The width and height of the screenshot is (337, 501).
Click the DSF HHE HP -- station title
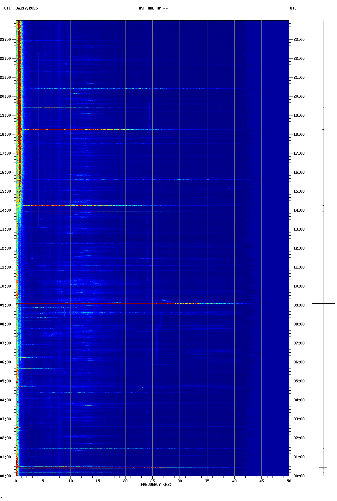pos(153,8)
